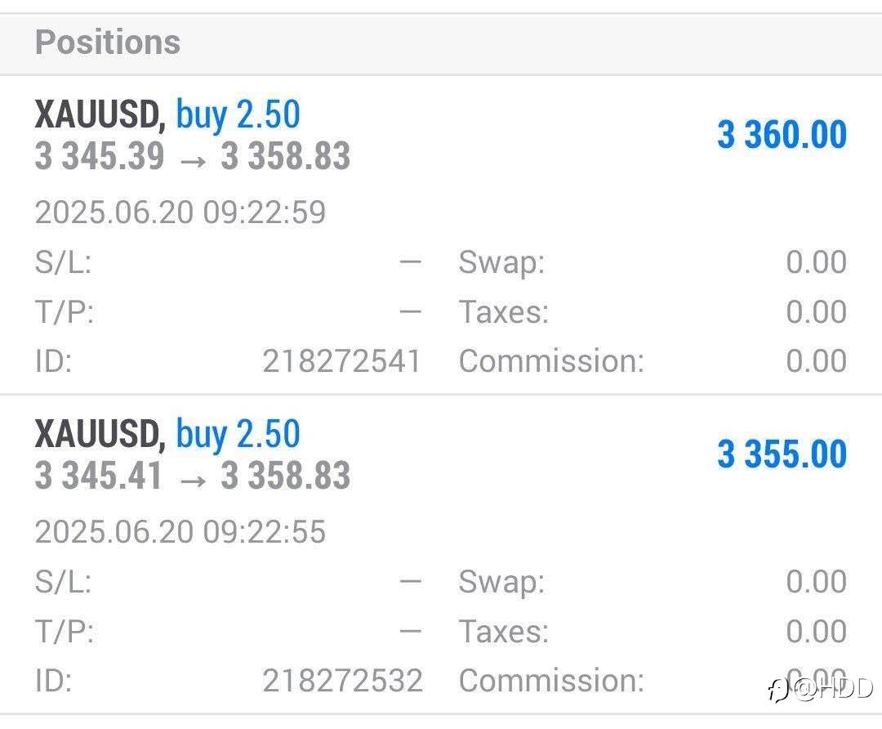Click the T/P field of first position

pos(228,311)
